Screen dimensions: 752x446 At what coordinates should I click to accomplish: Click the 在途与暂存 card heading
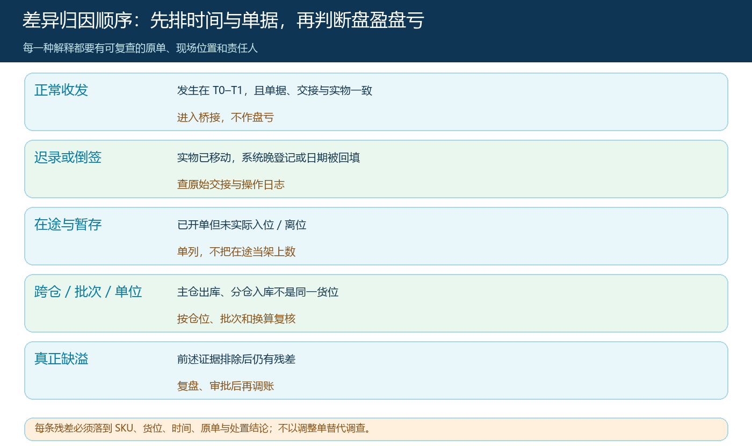tap(68, 224)
